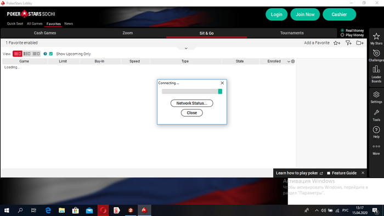Select the first list view layout icon
This screenshot has height=216, width=384.
pos(18,54)
